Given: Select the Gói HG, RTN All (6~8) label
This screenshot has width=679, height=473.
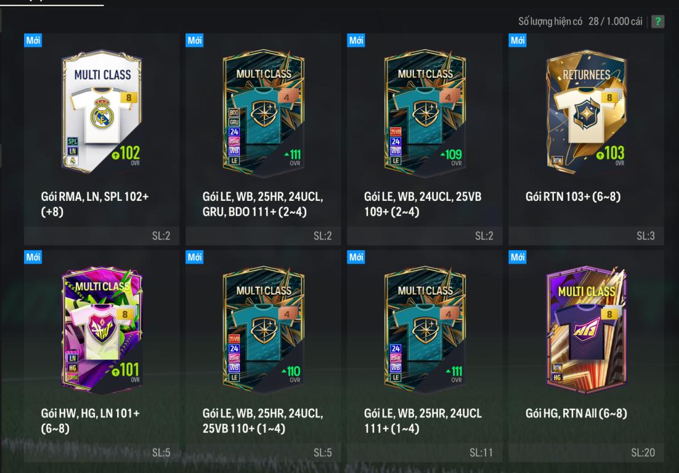Looking at the screenshot, I should 576,413.
